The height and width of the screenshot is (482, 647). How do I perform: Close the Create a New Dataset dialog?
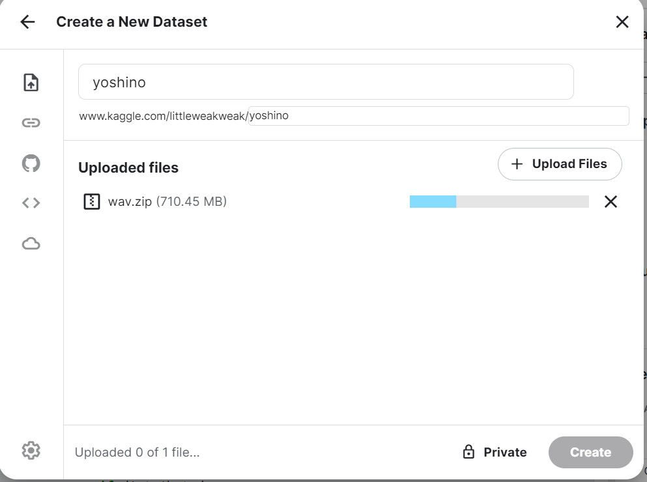point(622,22)
